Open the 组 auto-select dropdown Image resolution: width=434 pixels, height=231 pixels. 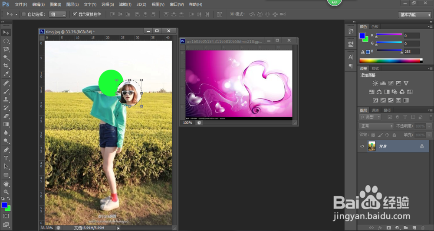pyautogui.click(x=58, y=14)
